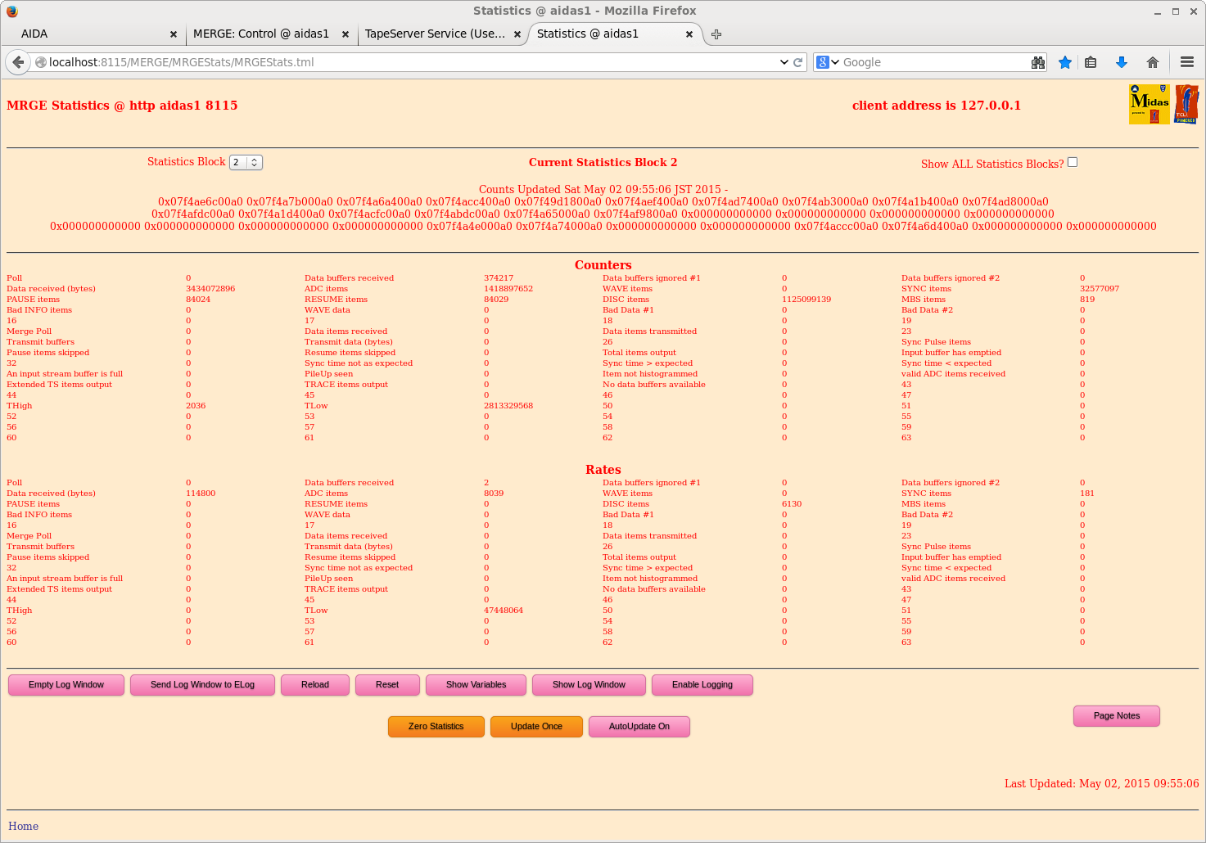Image resolution: width=1206 pixels, height=843 pixels.
Task: Turn on AutoUpdate with its button
Action: tap(639, 727)
